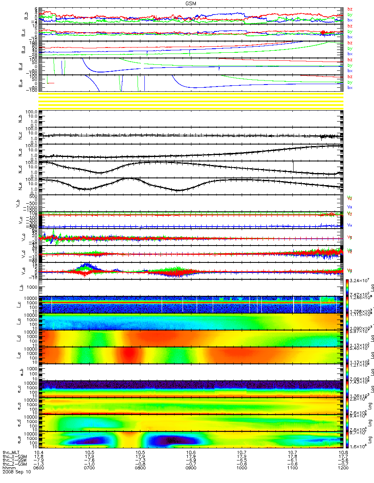Click the bx legend of B_e panel
This screenshot has height=483, width=374.
[350, 88]
